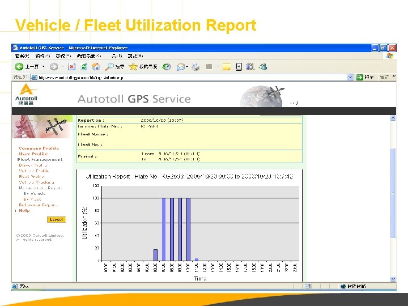The height and width of the screenshot is (306, 408).
Task: Click the status bar page done icon
Action: [15, 286]
